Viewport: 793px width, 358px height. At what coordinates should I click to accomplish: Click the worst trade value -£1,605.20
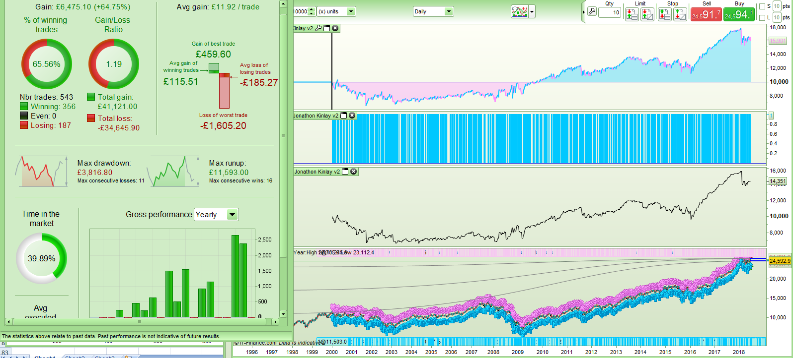pos(223,125)
